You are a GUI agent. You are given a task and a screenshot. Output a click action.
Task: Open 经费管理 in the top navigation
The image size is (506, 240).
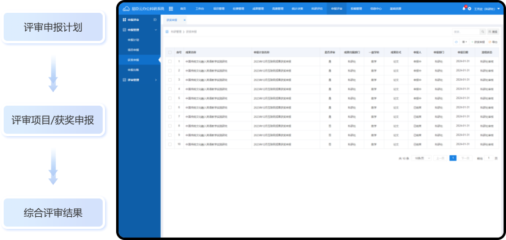point(238,9)
